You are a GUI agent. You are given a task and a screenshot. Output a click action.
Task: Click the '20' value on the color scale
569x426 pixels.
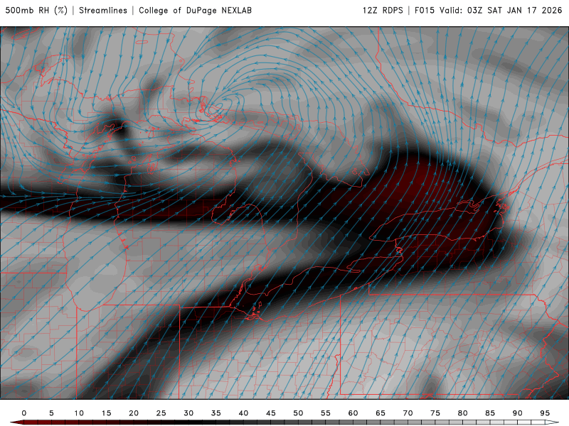pyautogui.click(x=134, y=413)
